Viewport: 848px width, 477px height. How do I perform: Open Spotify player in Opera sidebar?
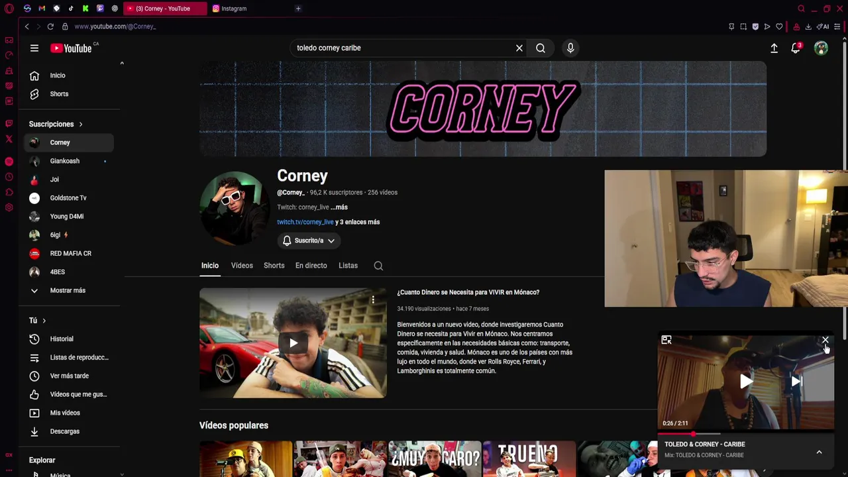(x=9, y=162)
